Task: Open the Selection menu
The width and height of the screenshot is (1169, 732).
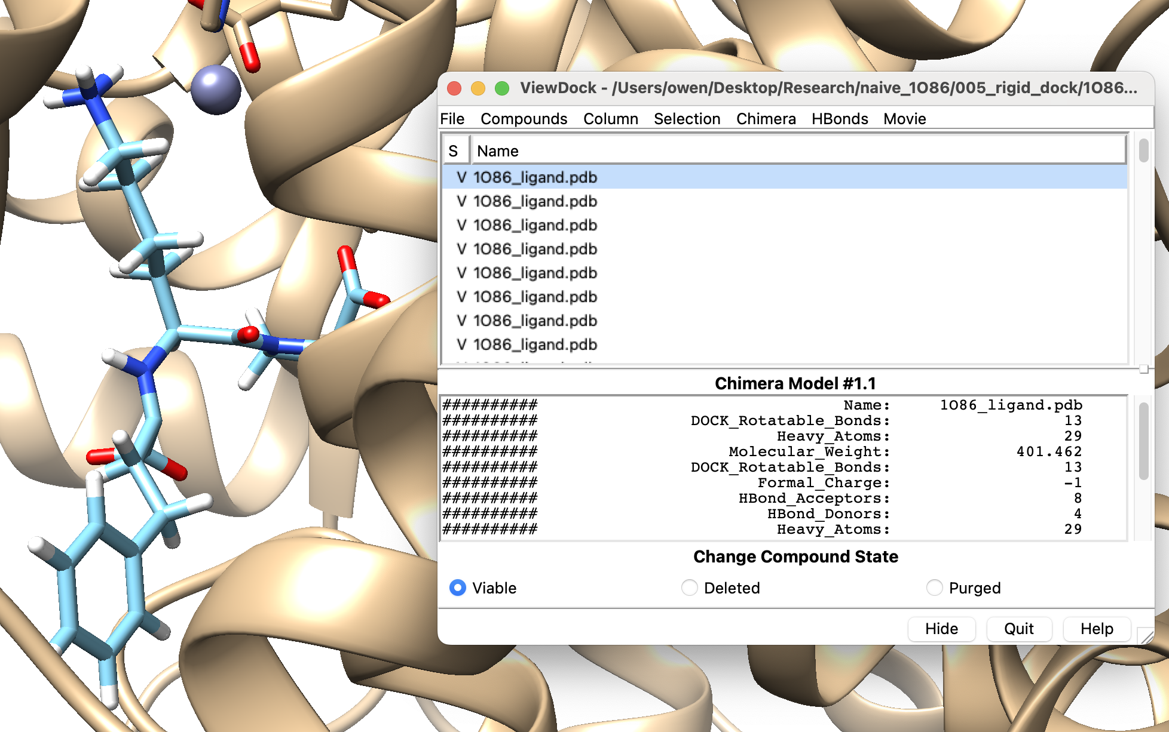Action: pyautogui.click(x=687, y=119)
